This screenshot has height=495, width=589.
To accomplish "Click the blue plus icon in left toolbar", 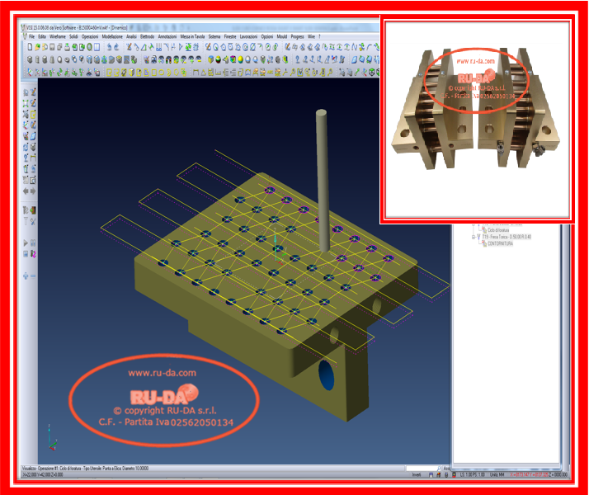I will pos(26,276).
